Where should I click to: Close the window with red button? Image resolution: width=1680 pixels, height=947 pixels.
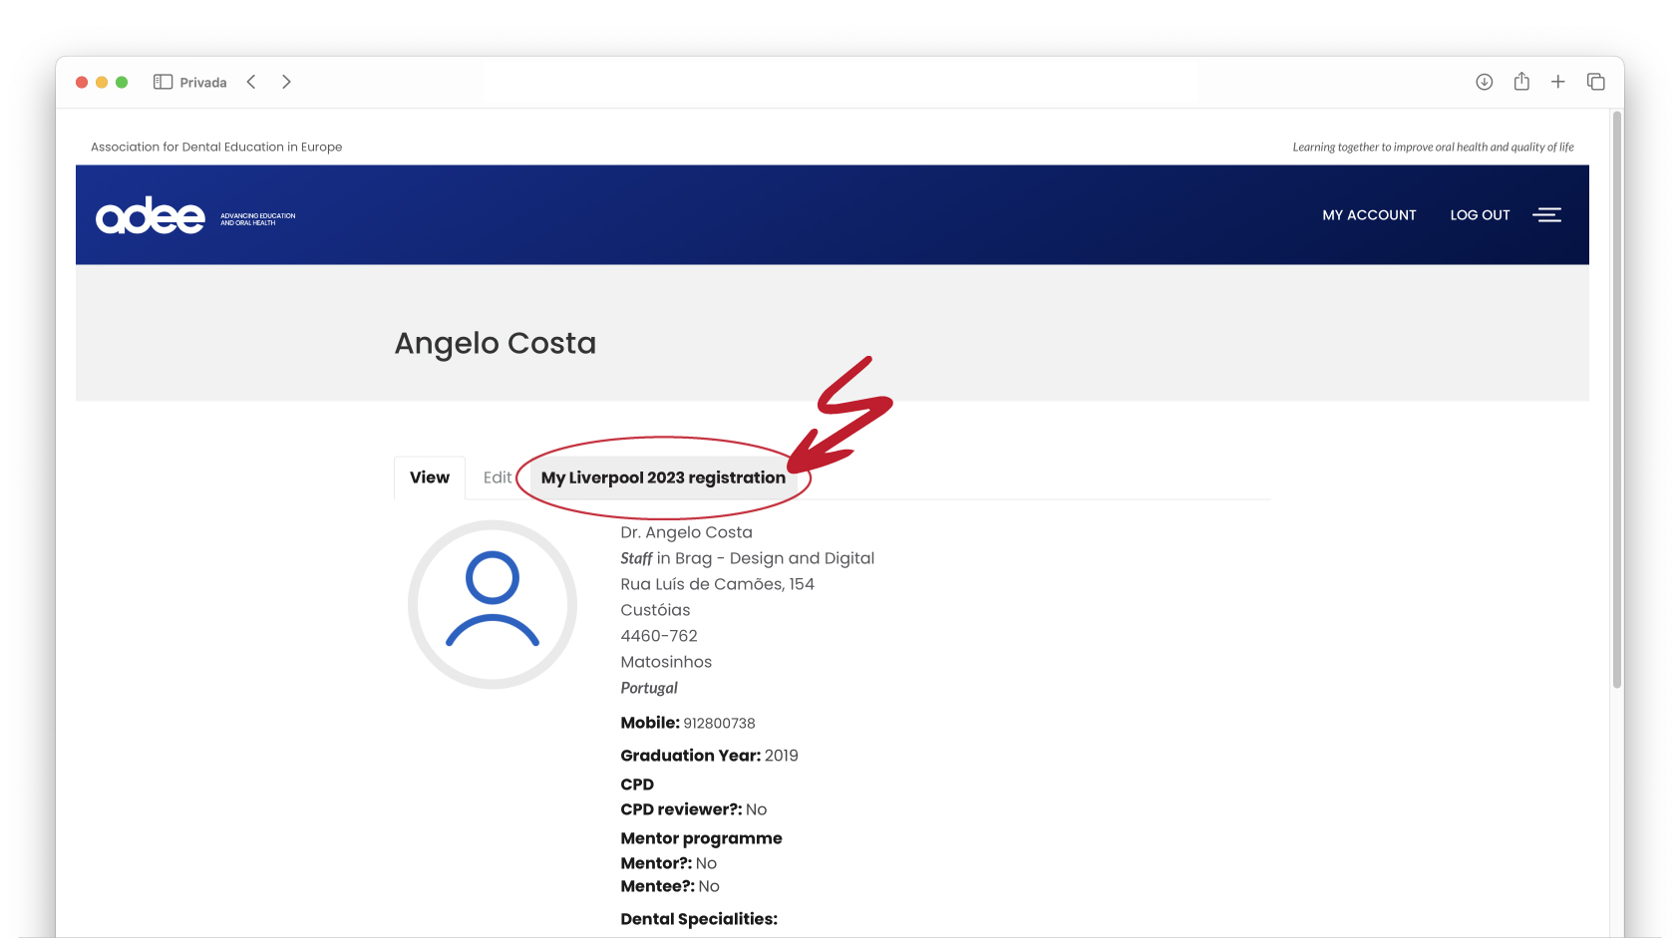[x=82, y=82]
